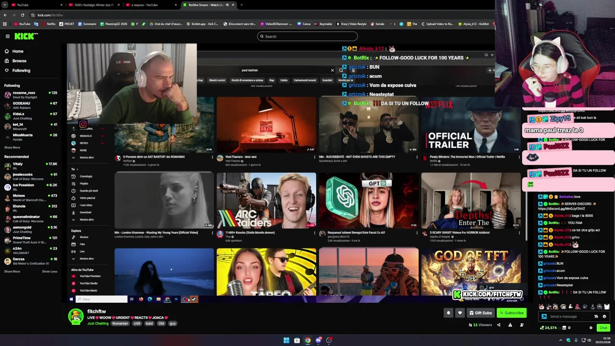Click the green Subscribe button

point(511,313)
